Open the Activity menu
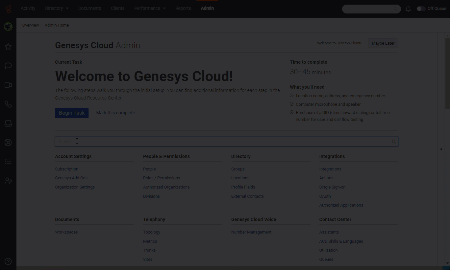This screenshot has height=270, width=450. click(x=28, y=8)
